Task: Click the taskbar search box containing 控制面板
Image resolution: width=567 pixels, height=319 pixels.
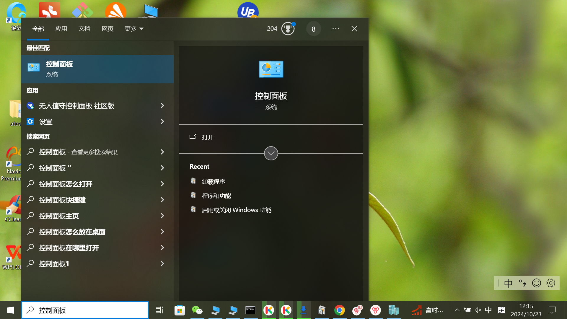Action: (x=85, y=310)
